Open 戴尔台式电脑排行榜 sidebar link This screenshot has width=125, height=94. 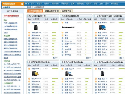[10, 45]
